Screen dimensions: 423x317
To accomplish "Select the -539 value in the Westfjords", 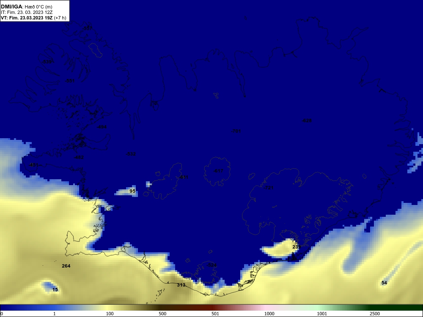I will [x=47, y=62].
